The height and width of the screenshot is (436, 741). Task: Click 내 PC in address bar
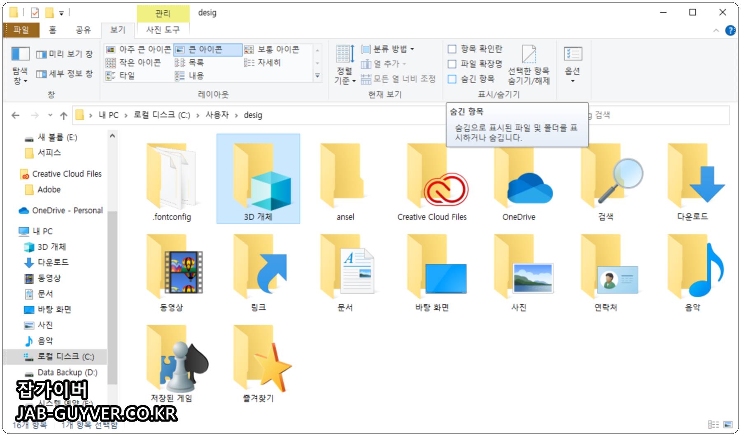[x=108, y=115]
